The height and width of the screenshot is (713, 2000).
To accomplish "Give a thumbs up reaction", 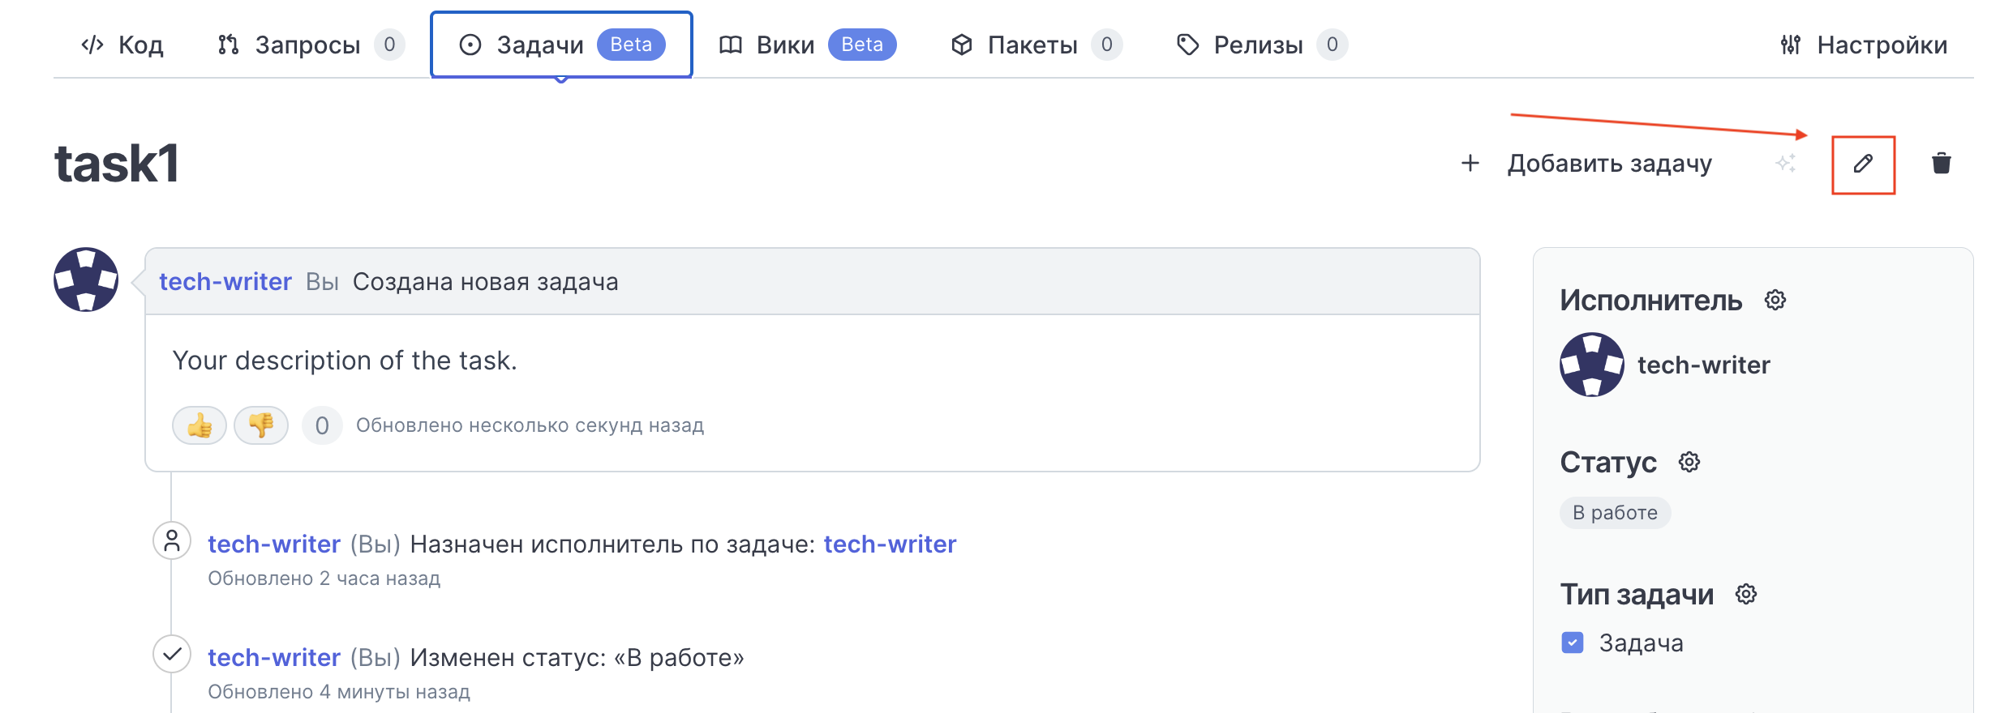I will (200, 425).
